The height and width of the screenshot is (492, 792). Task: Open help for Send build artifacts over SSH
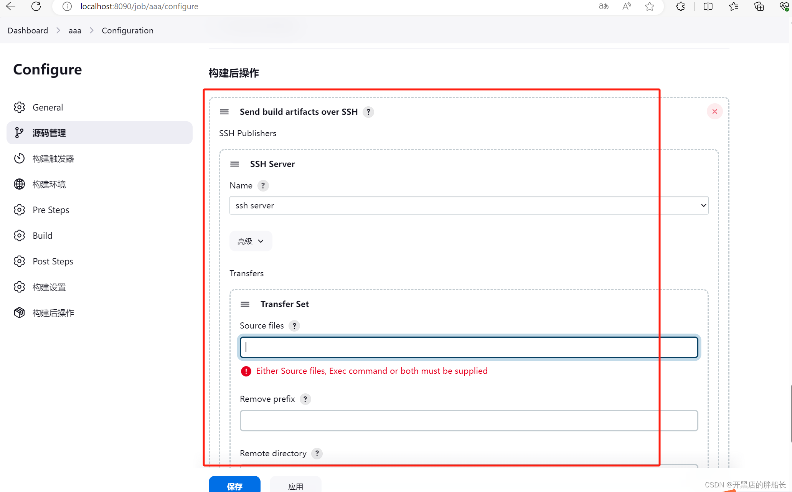368,112
